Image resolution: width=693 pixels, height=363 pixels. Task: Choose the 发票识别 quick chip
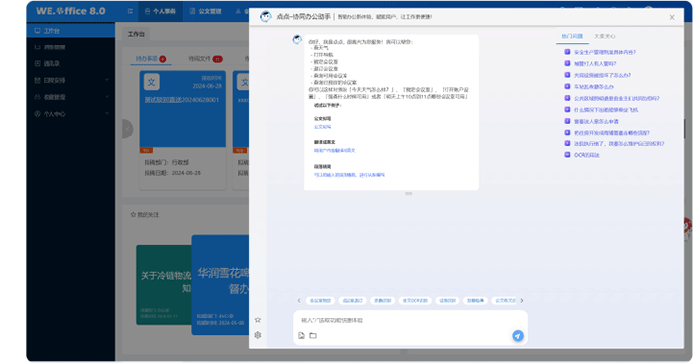383,301
